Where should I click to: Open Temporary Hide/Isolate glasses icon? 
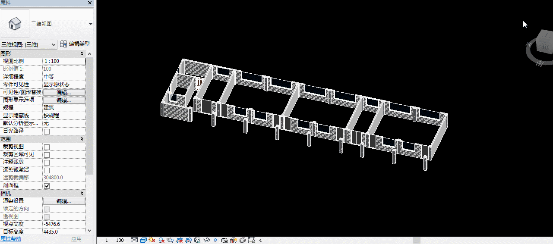tap(206, 240)
